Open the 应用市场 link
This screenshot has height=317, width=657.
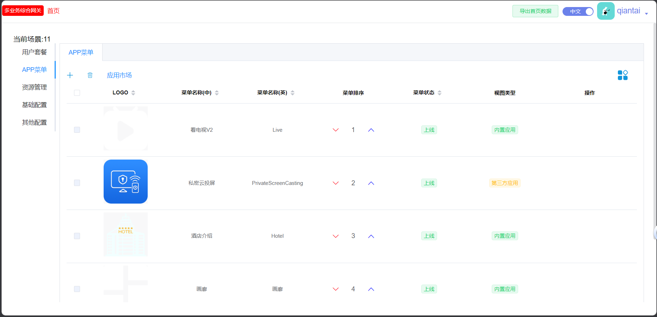pos(119,75)
